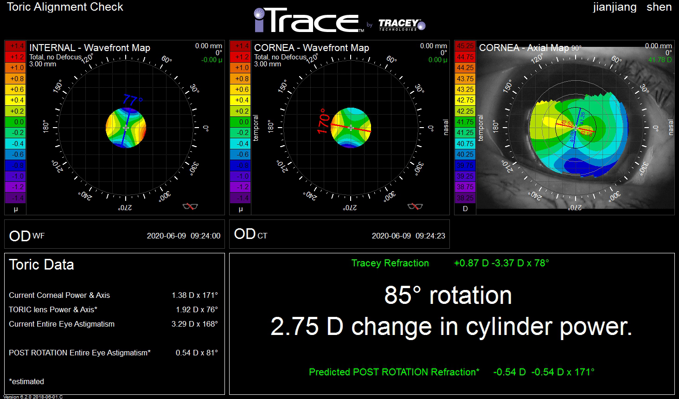Click the "Toric Data" heading
Image resolution: width=679 pixels, height=399 pixels.
click(41, 264)
